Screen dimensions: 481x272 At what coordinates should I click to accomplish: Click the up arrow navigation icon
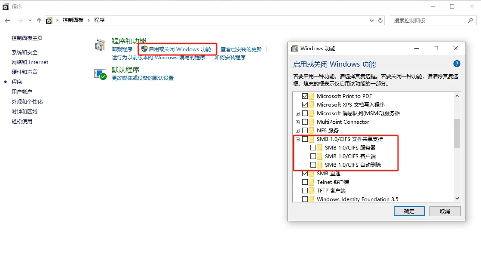pos(39,21)
